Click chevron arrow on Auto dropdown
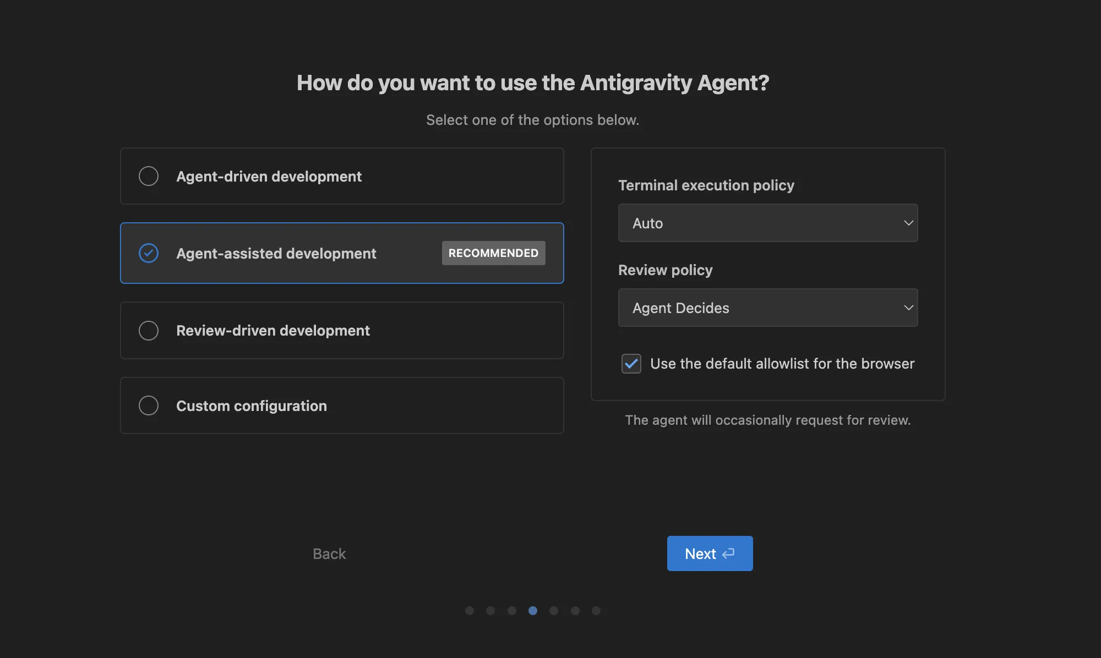Screen dimensions: 1101x658 (x=908, y=223)
